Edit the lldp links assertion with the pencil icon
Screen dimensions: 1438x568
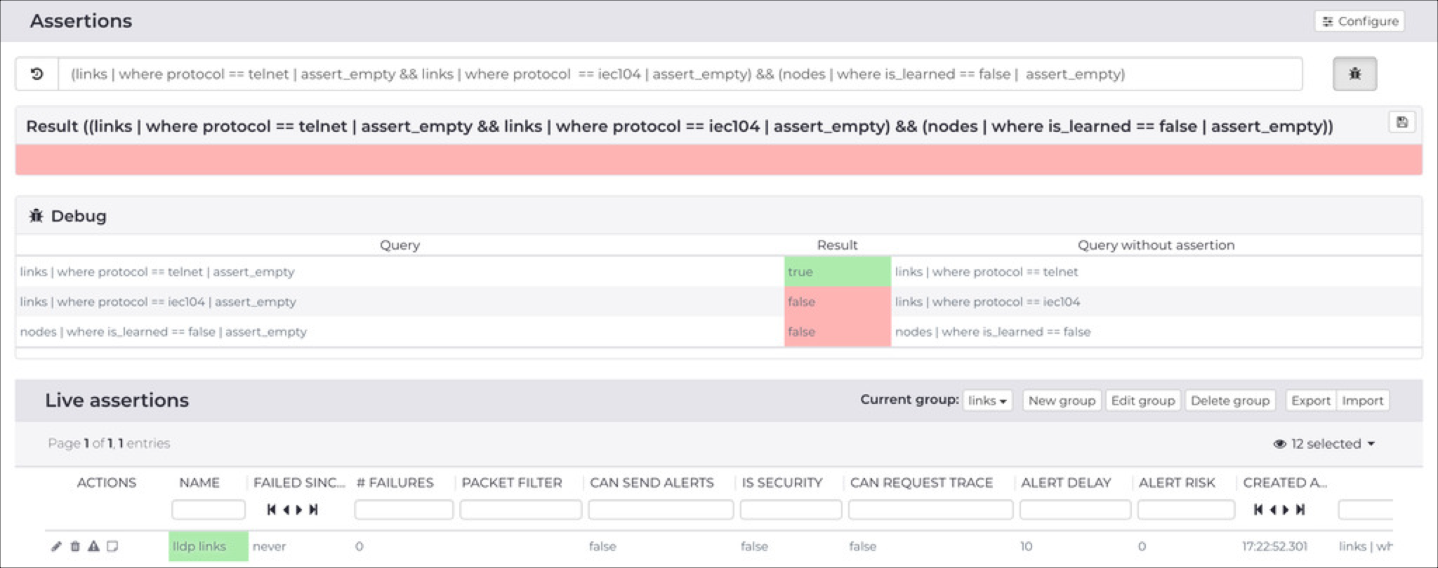(x=56, y=546)
